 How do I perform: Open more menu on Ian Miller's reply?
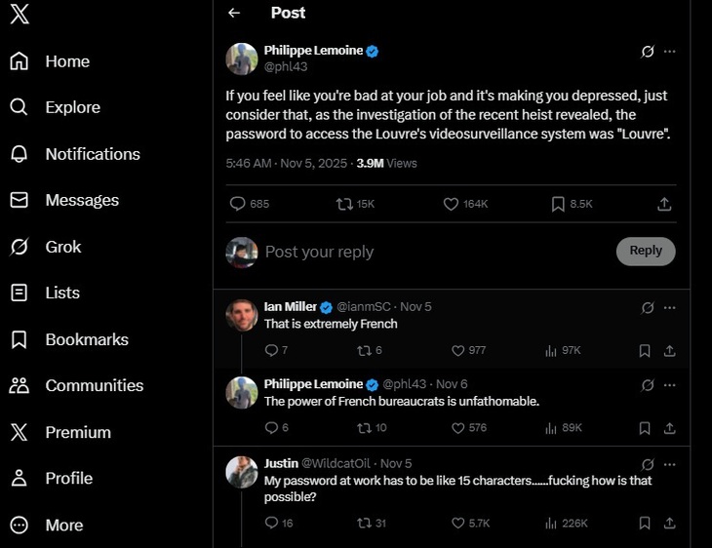[669, 307]
